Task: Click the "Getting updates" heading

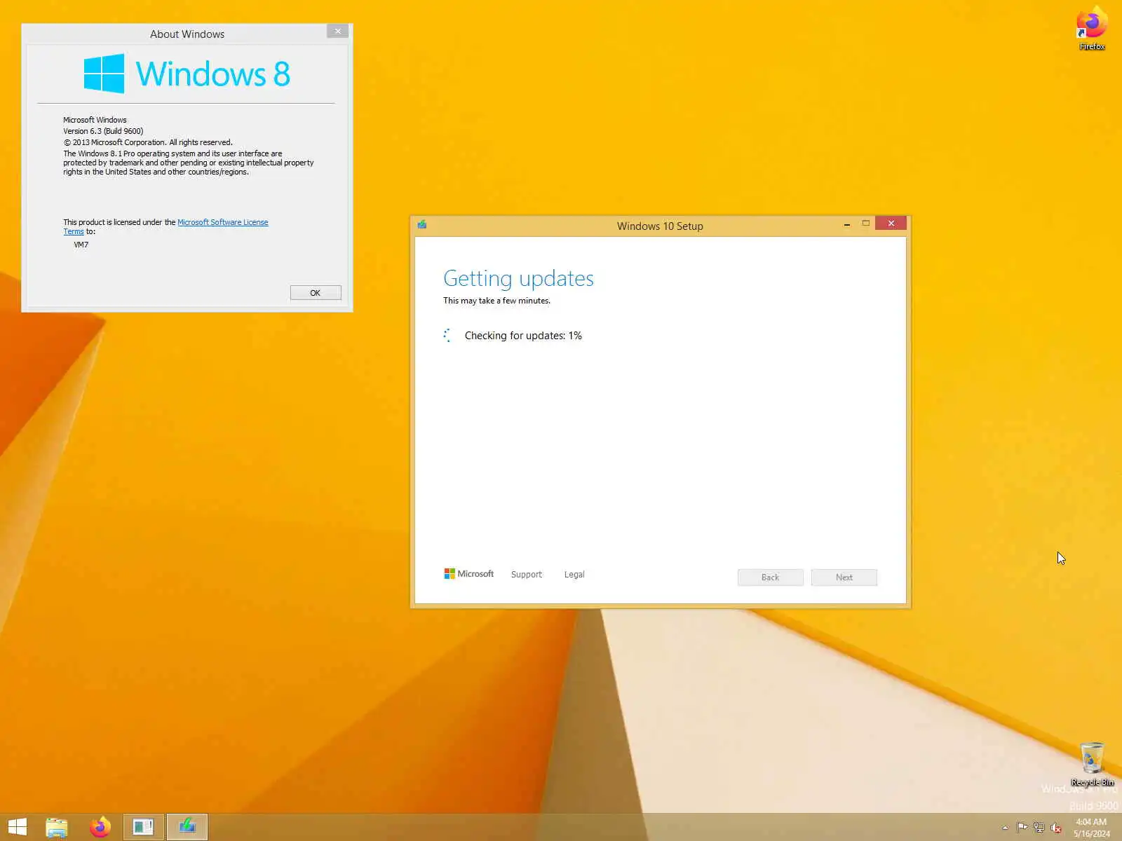Action: coord(518,278)
